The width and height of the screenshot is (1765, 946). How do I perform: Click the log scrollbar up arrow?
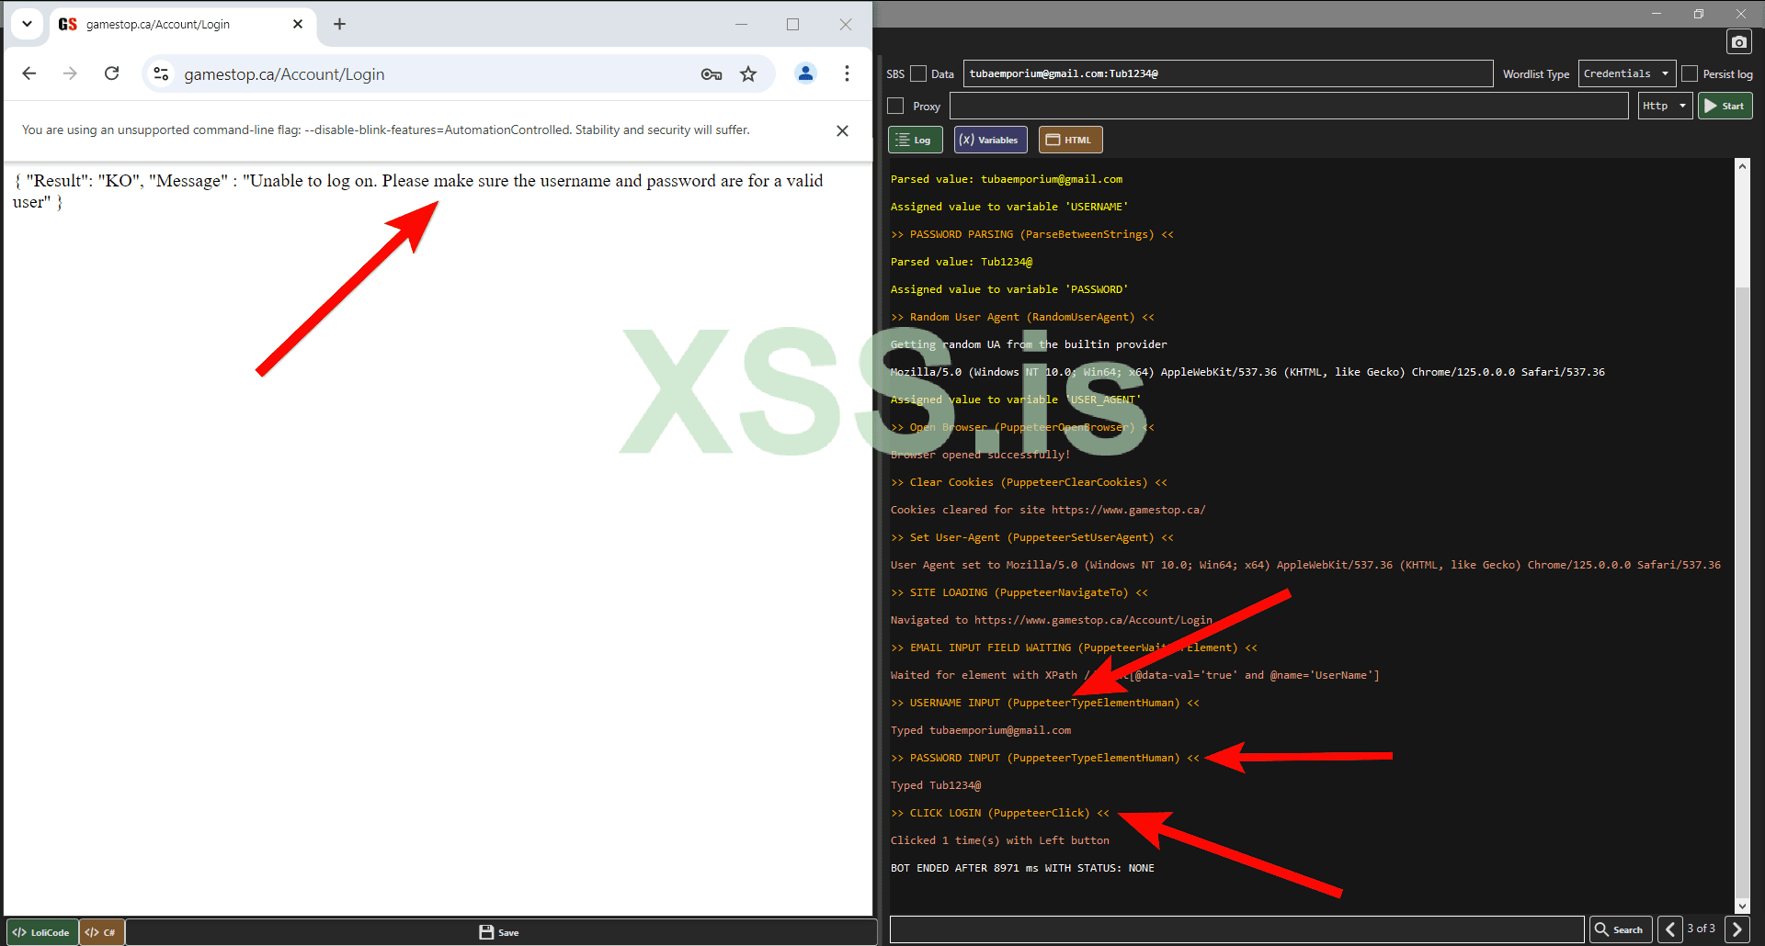[x=1742, y=166]
